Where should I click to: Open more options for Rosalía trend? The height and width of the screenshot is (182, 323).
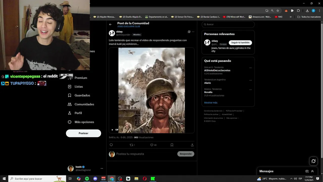click(x=251, y=89)
